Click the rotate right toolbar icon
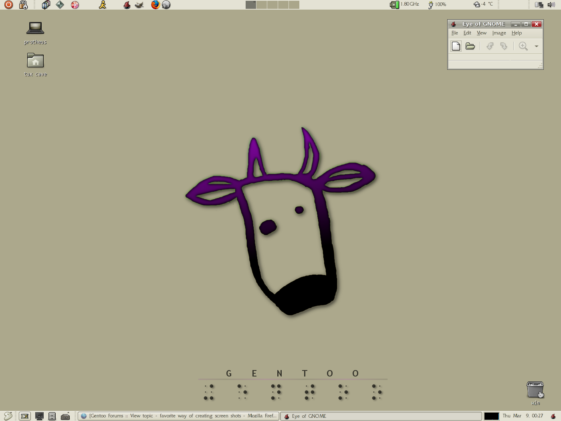 click(504, 46)
